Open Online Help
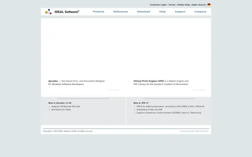252x157 pixels. point(184,5)
